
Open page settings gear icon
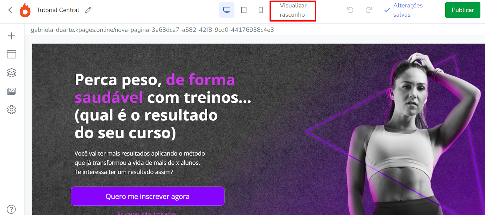(12, 110)
